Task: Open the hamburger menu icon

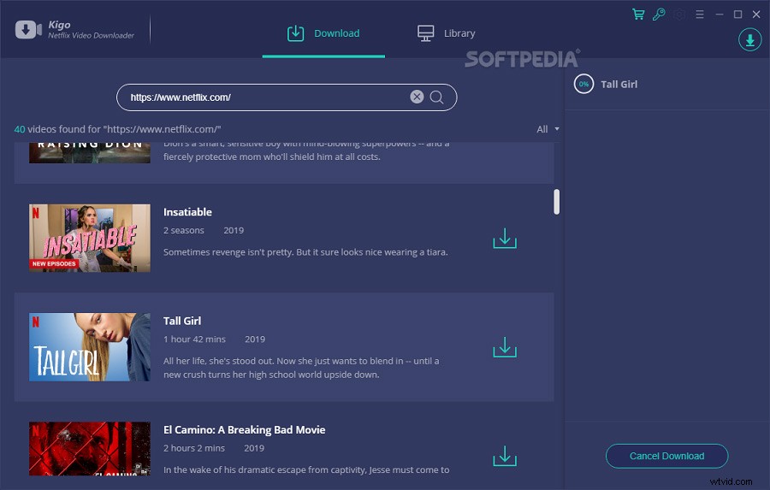Action: (700, 15)
